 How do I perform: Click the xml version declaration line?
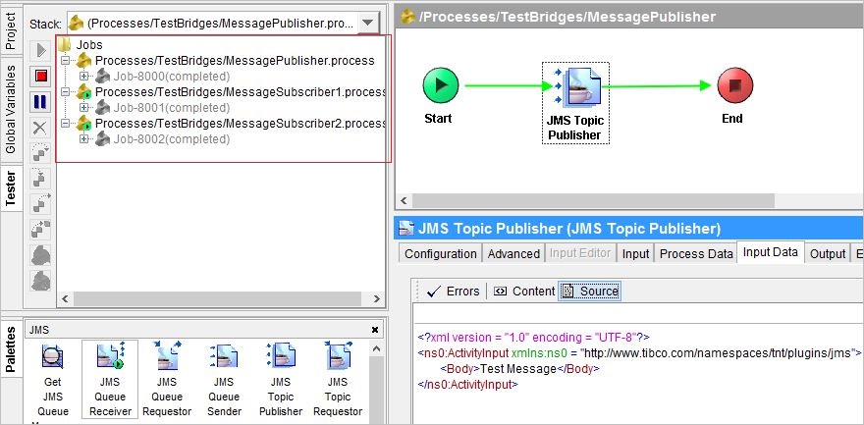pyautogui.click(x=534, y=337)
